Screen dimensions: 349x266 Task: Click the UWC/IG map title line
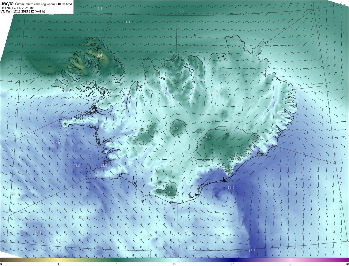click(x=36, y=4)
